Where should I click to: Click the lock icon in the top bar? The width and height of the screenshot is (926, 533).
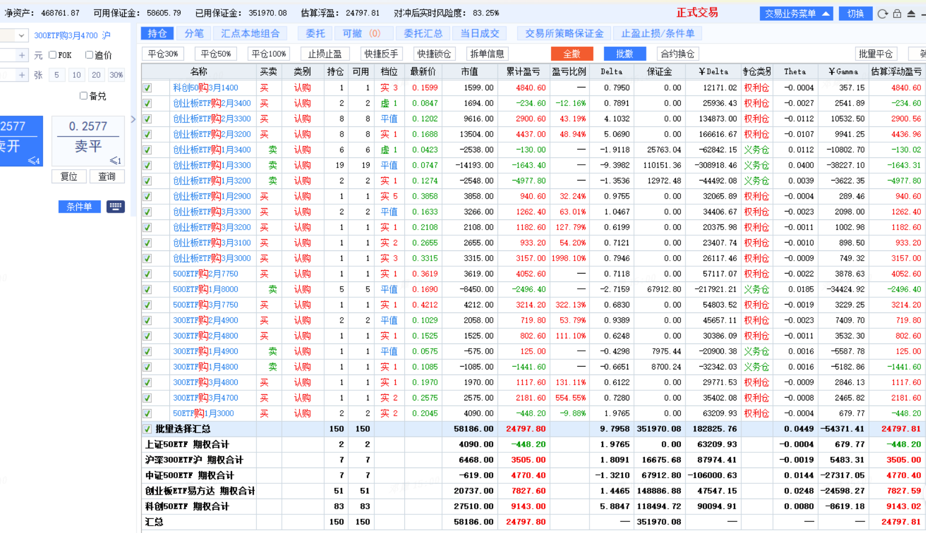tap(897, 14)
